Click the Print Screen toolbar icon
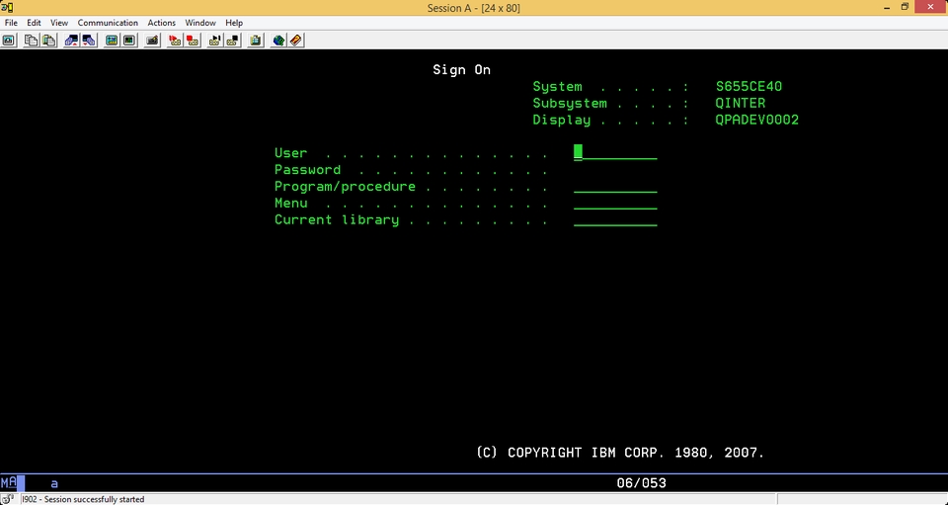The width and height of the screenshot is (948, 505). [9, 41]
